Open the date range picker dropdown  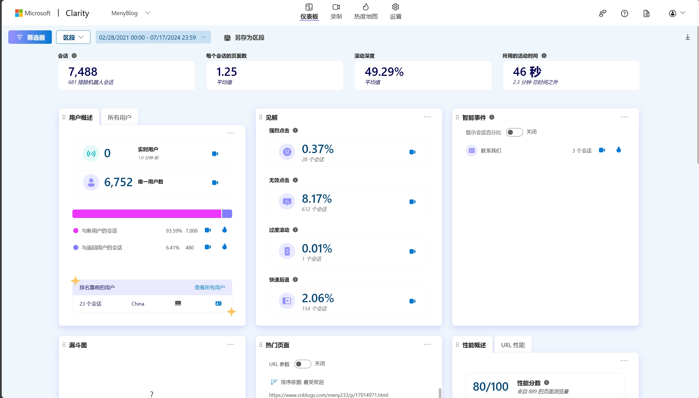point(153,37)
